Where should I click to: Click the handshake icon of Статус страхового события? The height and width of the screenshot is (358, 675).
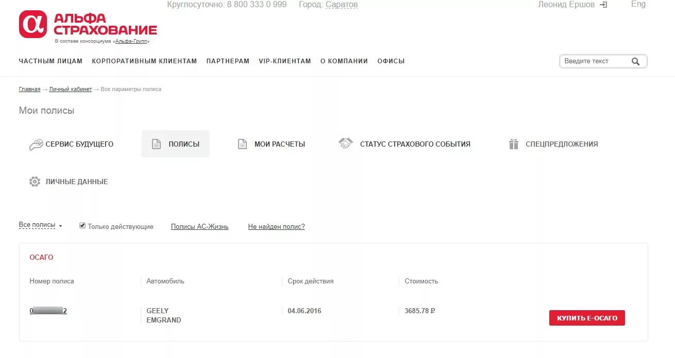tap(346, 144)
